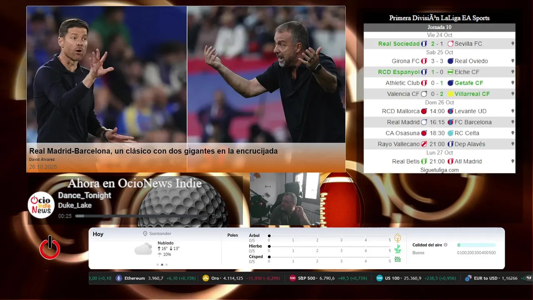533x300 pixels.
Task: Click the 16:15 Real Madrid kickoff time
Action: pos(437,122)
